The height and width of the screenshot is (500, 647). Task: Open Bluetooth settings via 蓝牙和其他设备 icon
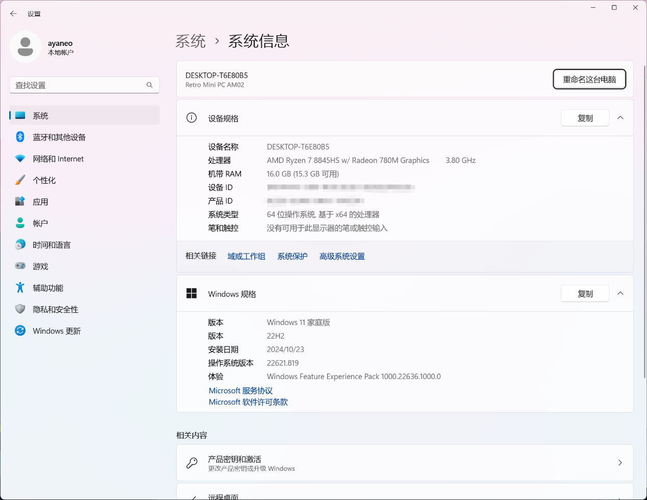click(20, 137)
